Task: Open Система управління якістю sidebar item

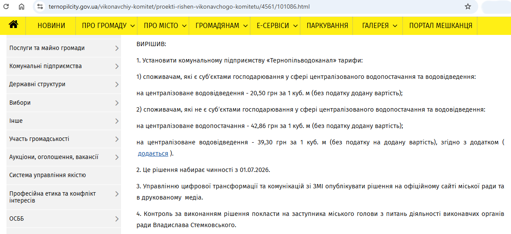Action: click(x=63, y=175)
